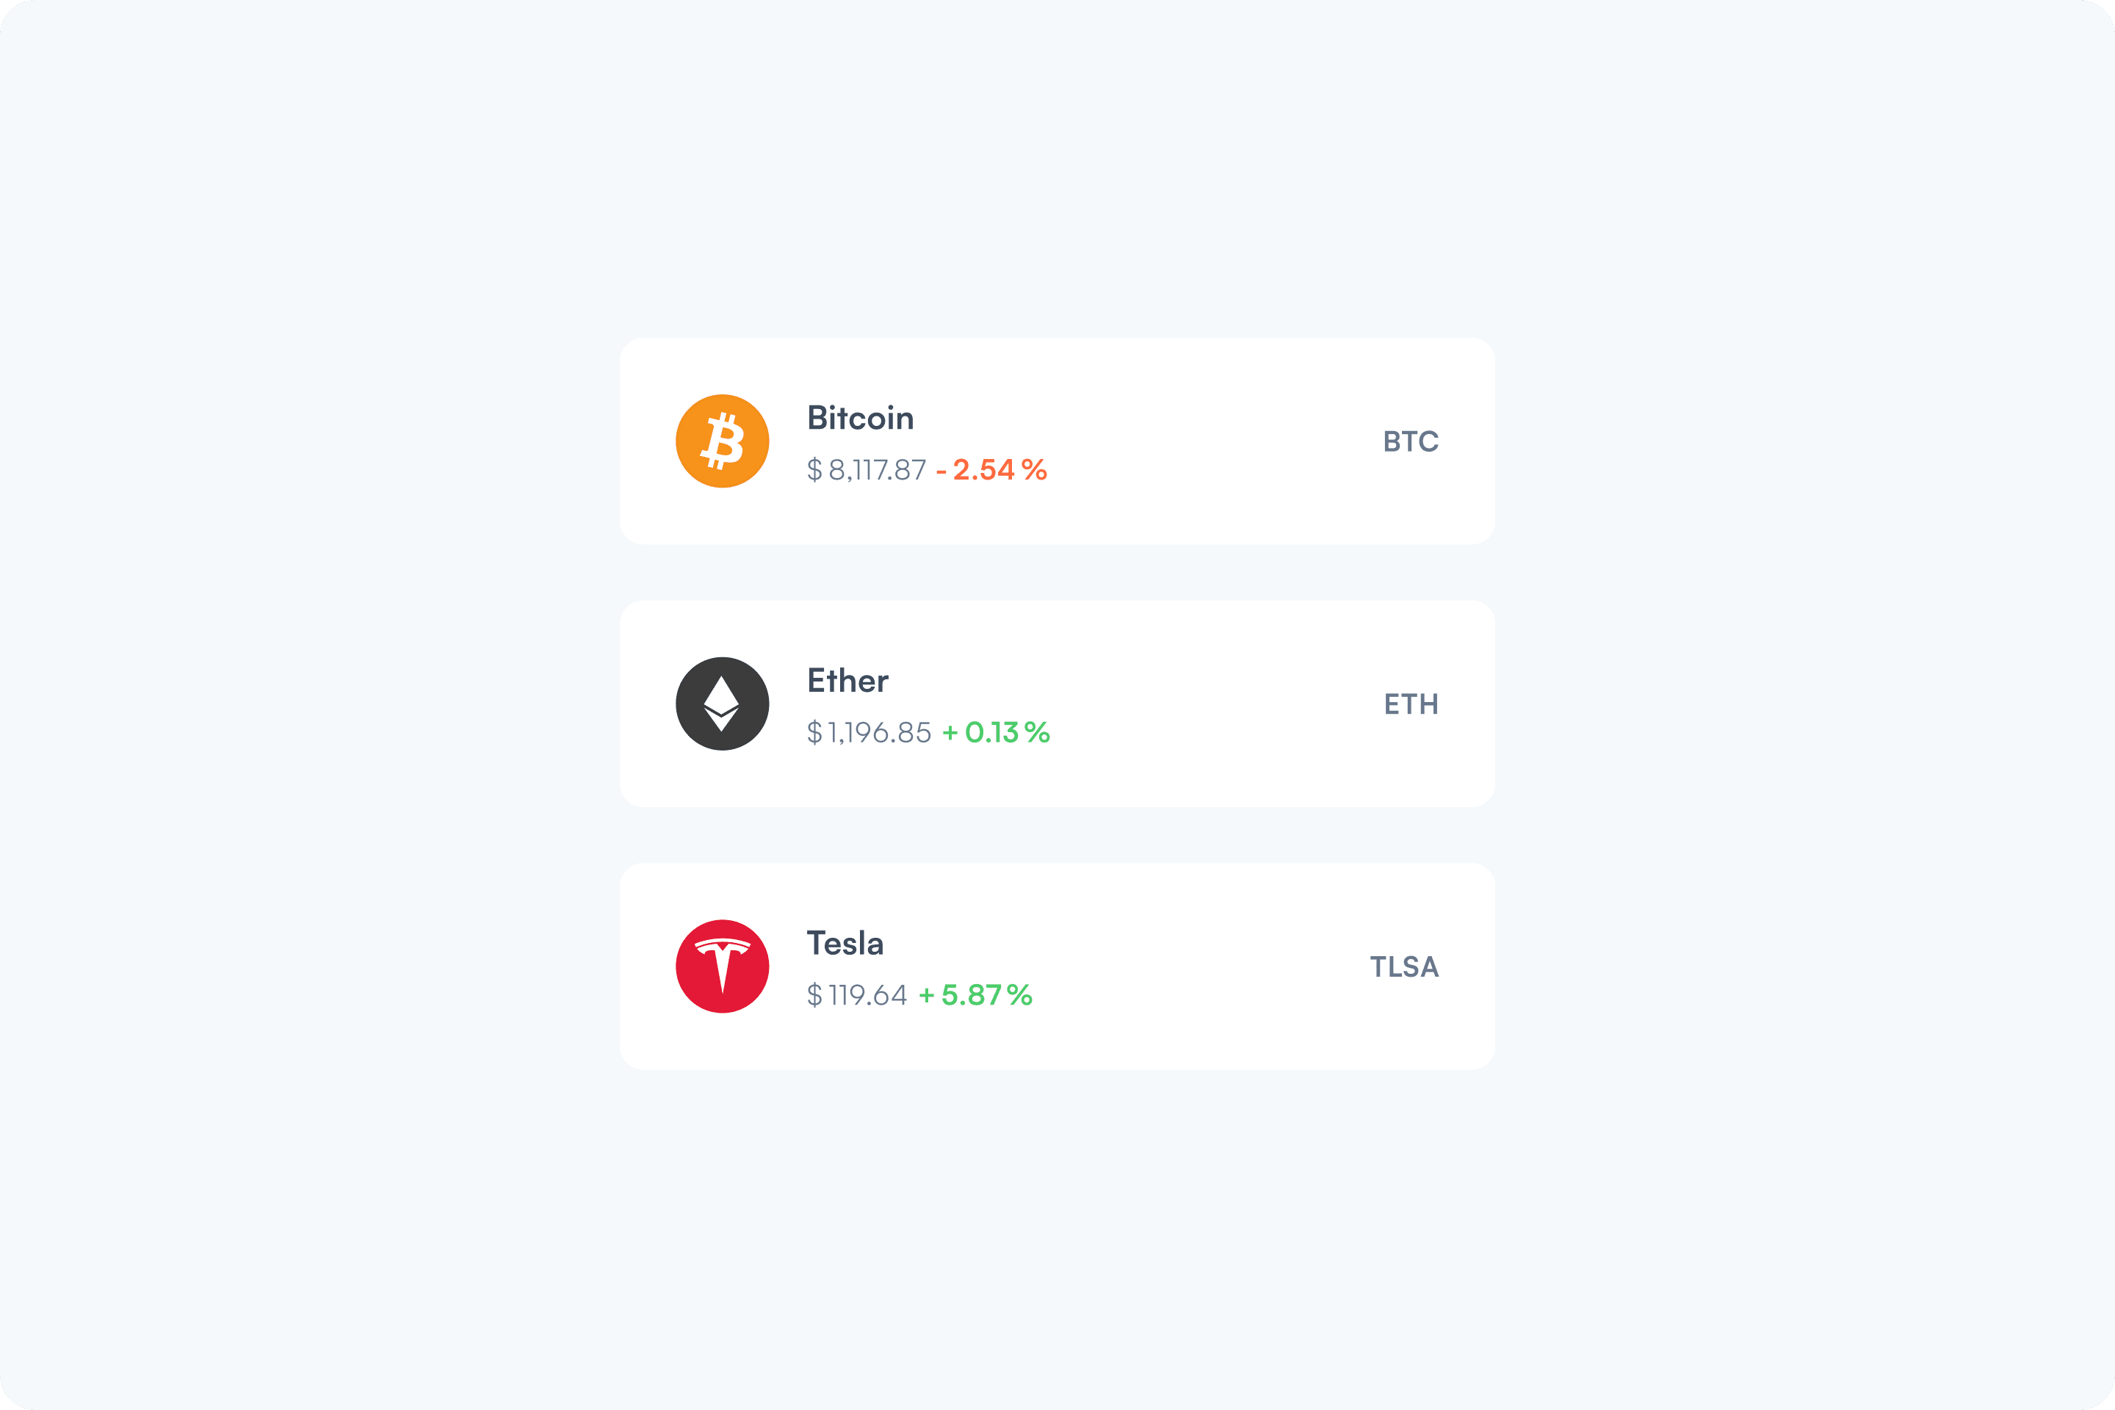
Task: Open the Tesla asset name
Action: point(845,943)
